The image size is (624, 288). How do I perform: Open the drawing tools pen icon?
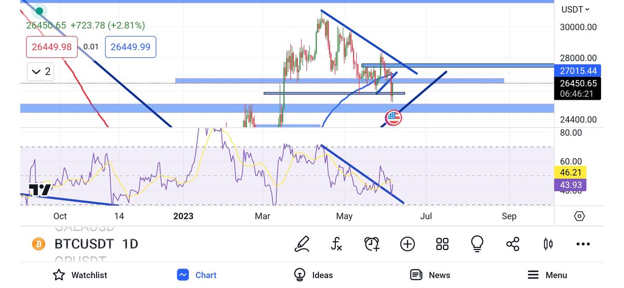(302, 244)
